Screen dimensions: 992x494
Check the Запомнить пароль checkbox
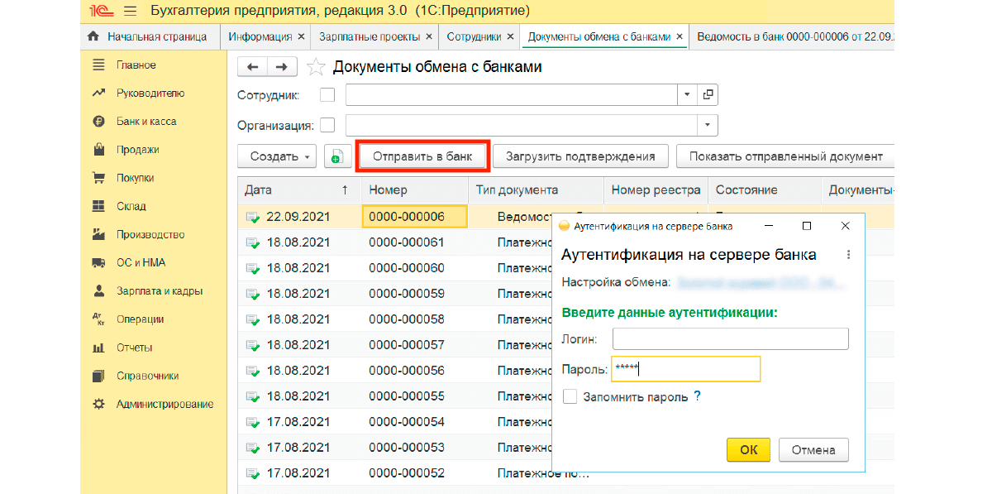pyautogui.click(x=570, y=396)
